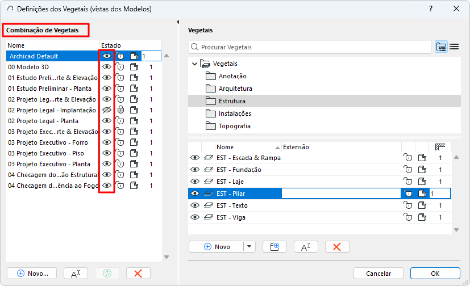Open the Novo dropdown arrow for layers

click(x=249, y=246)
